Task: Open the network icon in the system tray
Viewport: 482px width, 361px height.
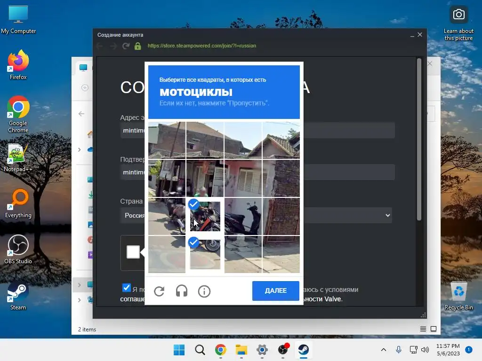Action: pos(413,350)
